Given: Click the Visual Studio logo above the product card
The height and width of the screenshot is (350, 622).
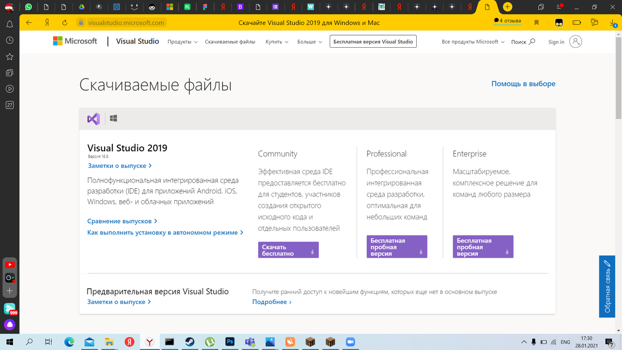Looking at the screenshot, I should [93, 119].
